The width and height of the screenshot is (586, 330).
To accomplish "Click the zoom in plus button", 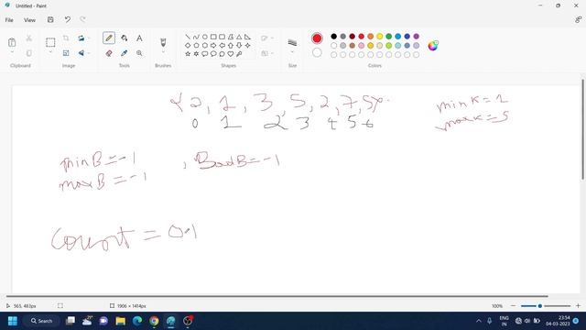I will coord(578,305).
